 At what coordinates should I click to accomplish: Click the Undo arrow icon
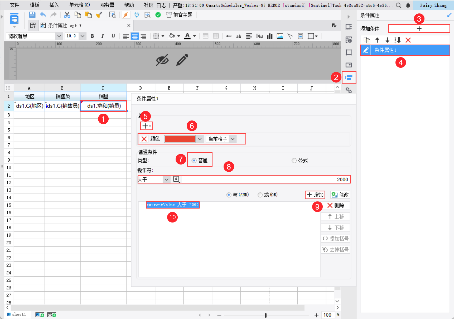43,15
